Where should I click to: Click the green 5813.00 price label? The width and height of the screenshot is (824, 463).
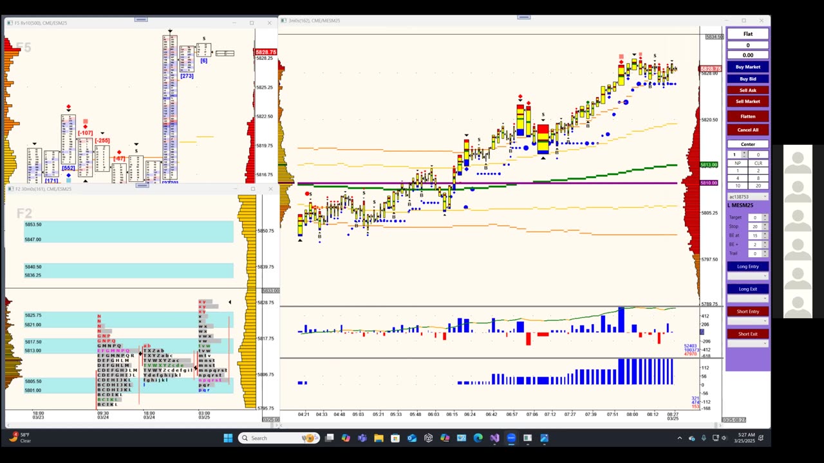coord(709,165)
